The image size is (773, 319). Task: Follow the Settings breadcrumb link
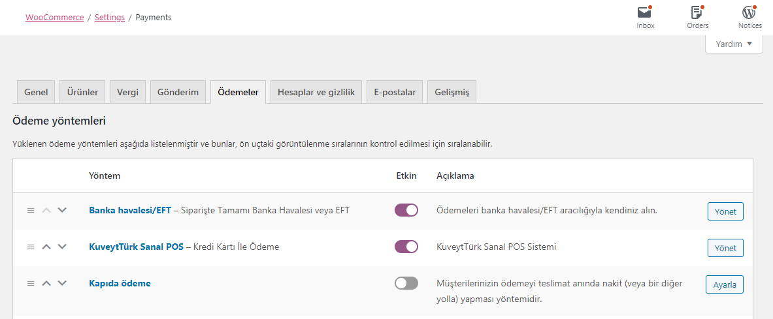[109, 17]
